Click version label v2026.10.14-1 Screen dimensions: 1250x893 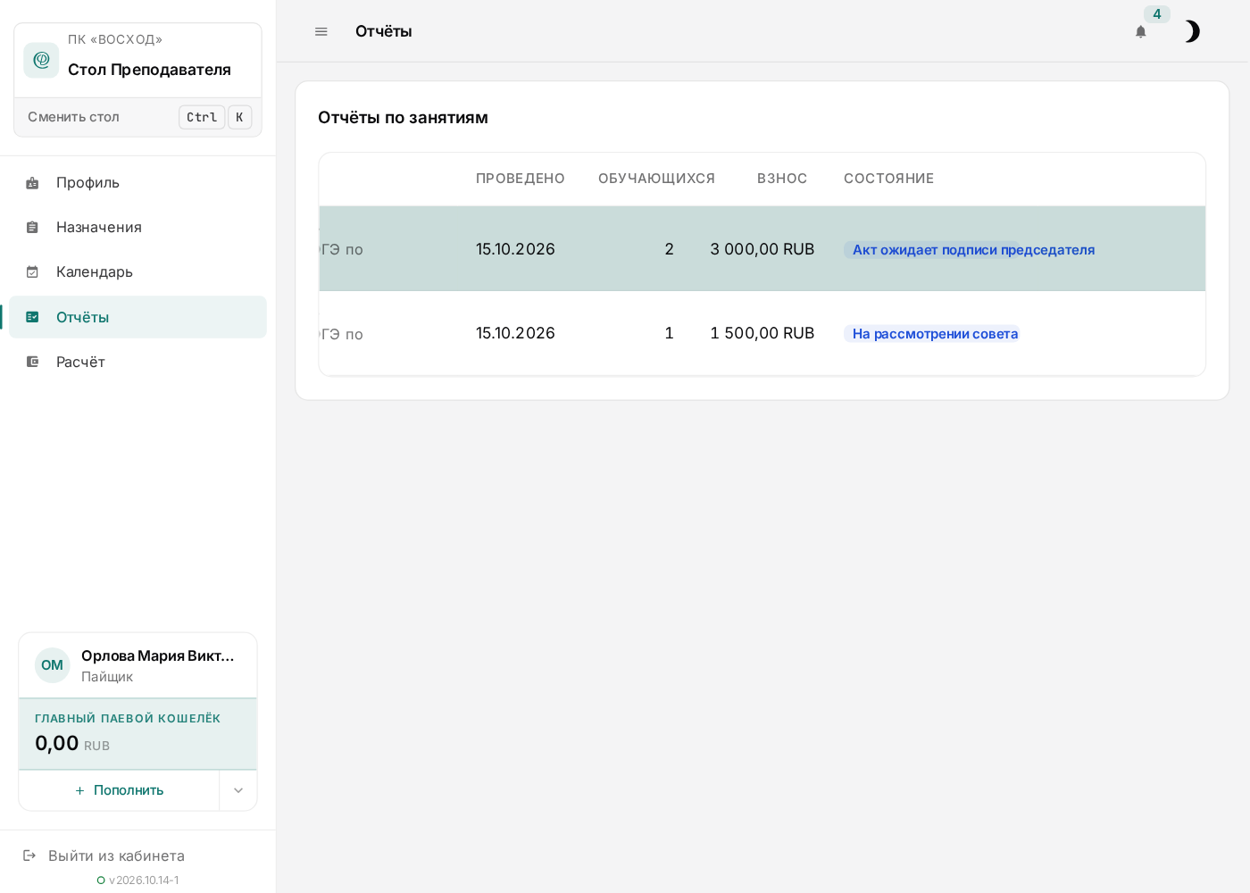coord(144,880)
